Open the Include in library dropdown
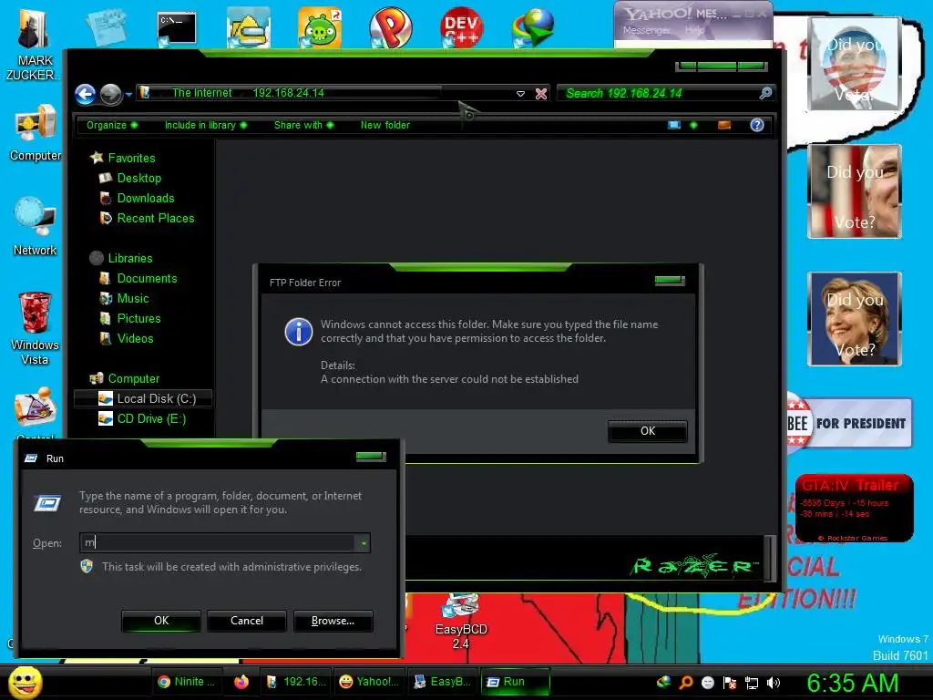Screen dimensions: 933x700 (x=205, y=125)
